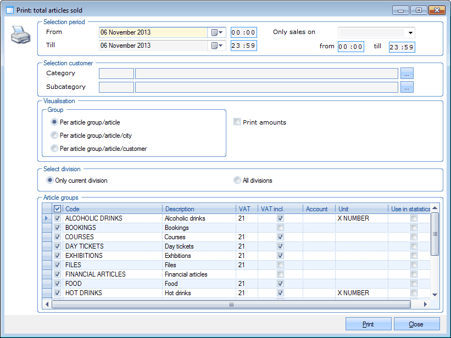The width and height of the screenshot is (451, 338).
Task: Click the From time field 00:00
Action: point(243,32)
